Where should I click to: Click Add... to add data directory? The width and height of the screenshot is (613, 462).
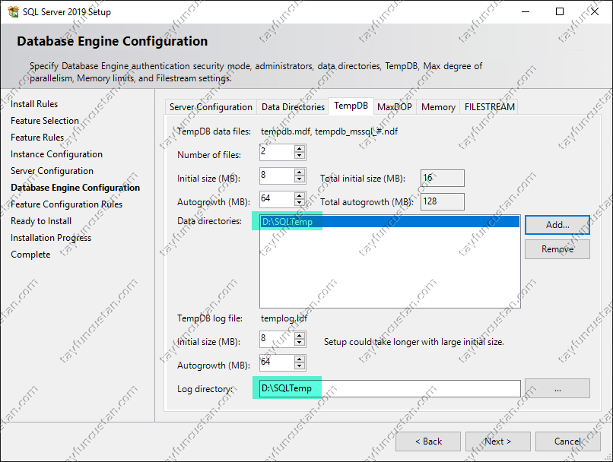point(557,225)
